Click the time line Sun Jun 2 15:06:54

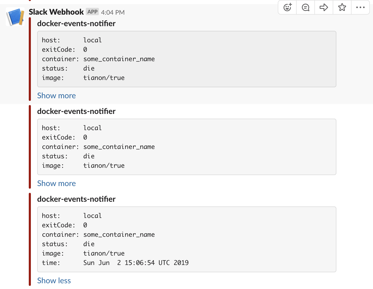click(115, 263)
